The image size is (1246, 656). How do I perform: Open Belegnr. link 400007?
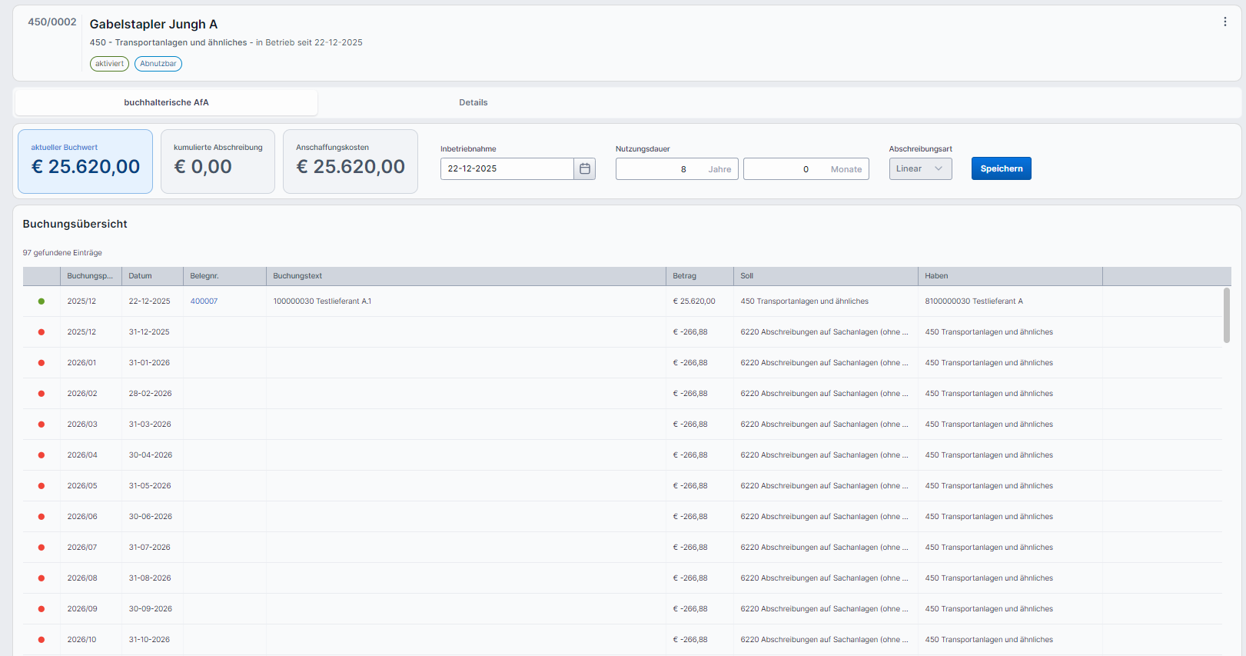click(x=204, y=301)
